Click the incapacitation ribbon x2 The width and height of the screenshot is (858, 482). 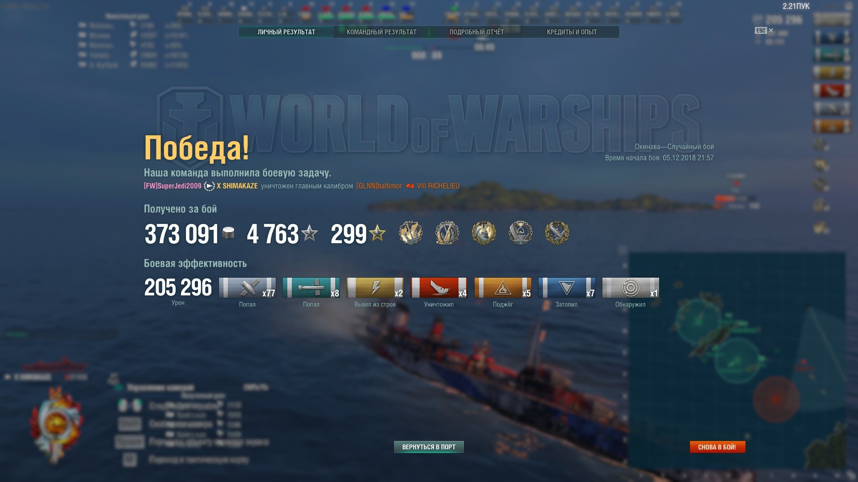tap(375, 288)
